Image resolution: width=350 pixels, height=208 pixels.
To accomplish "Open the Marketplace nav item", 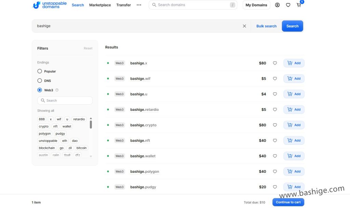I will click(x=100, y=5).
